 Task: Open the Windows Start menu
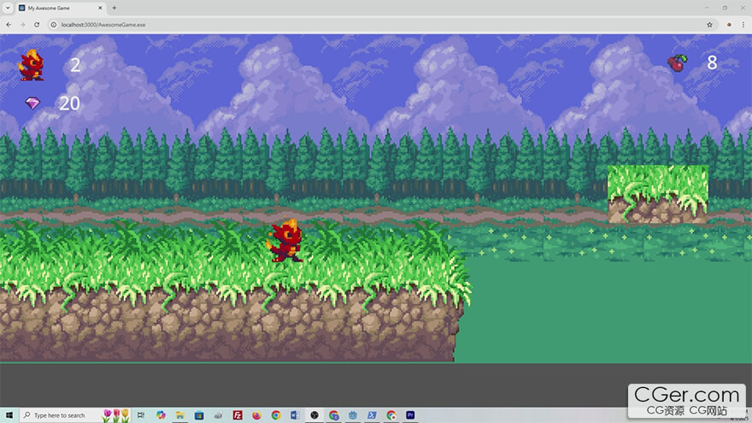pyautogui.click(x=9, y=414)
